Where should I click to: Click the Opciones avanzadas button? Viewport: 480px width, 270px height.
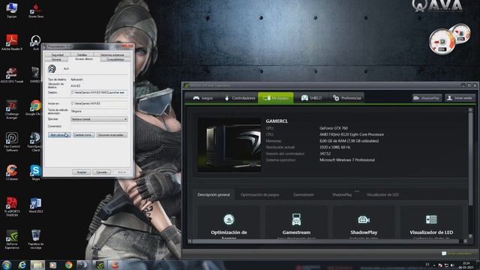click(x=112, y=135)
